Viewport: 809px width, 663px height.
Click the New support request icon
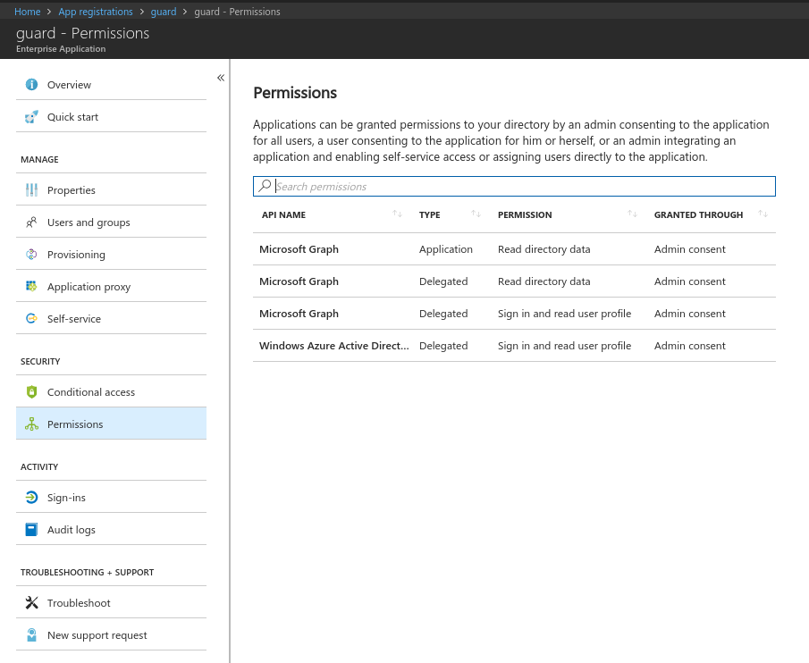tap(31, 635)
